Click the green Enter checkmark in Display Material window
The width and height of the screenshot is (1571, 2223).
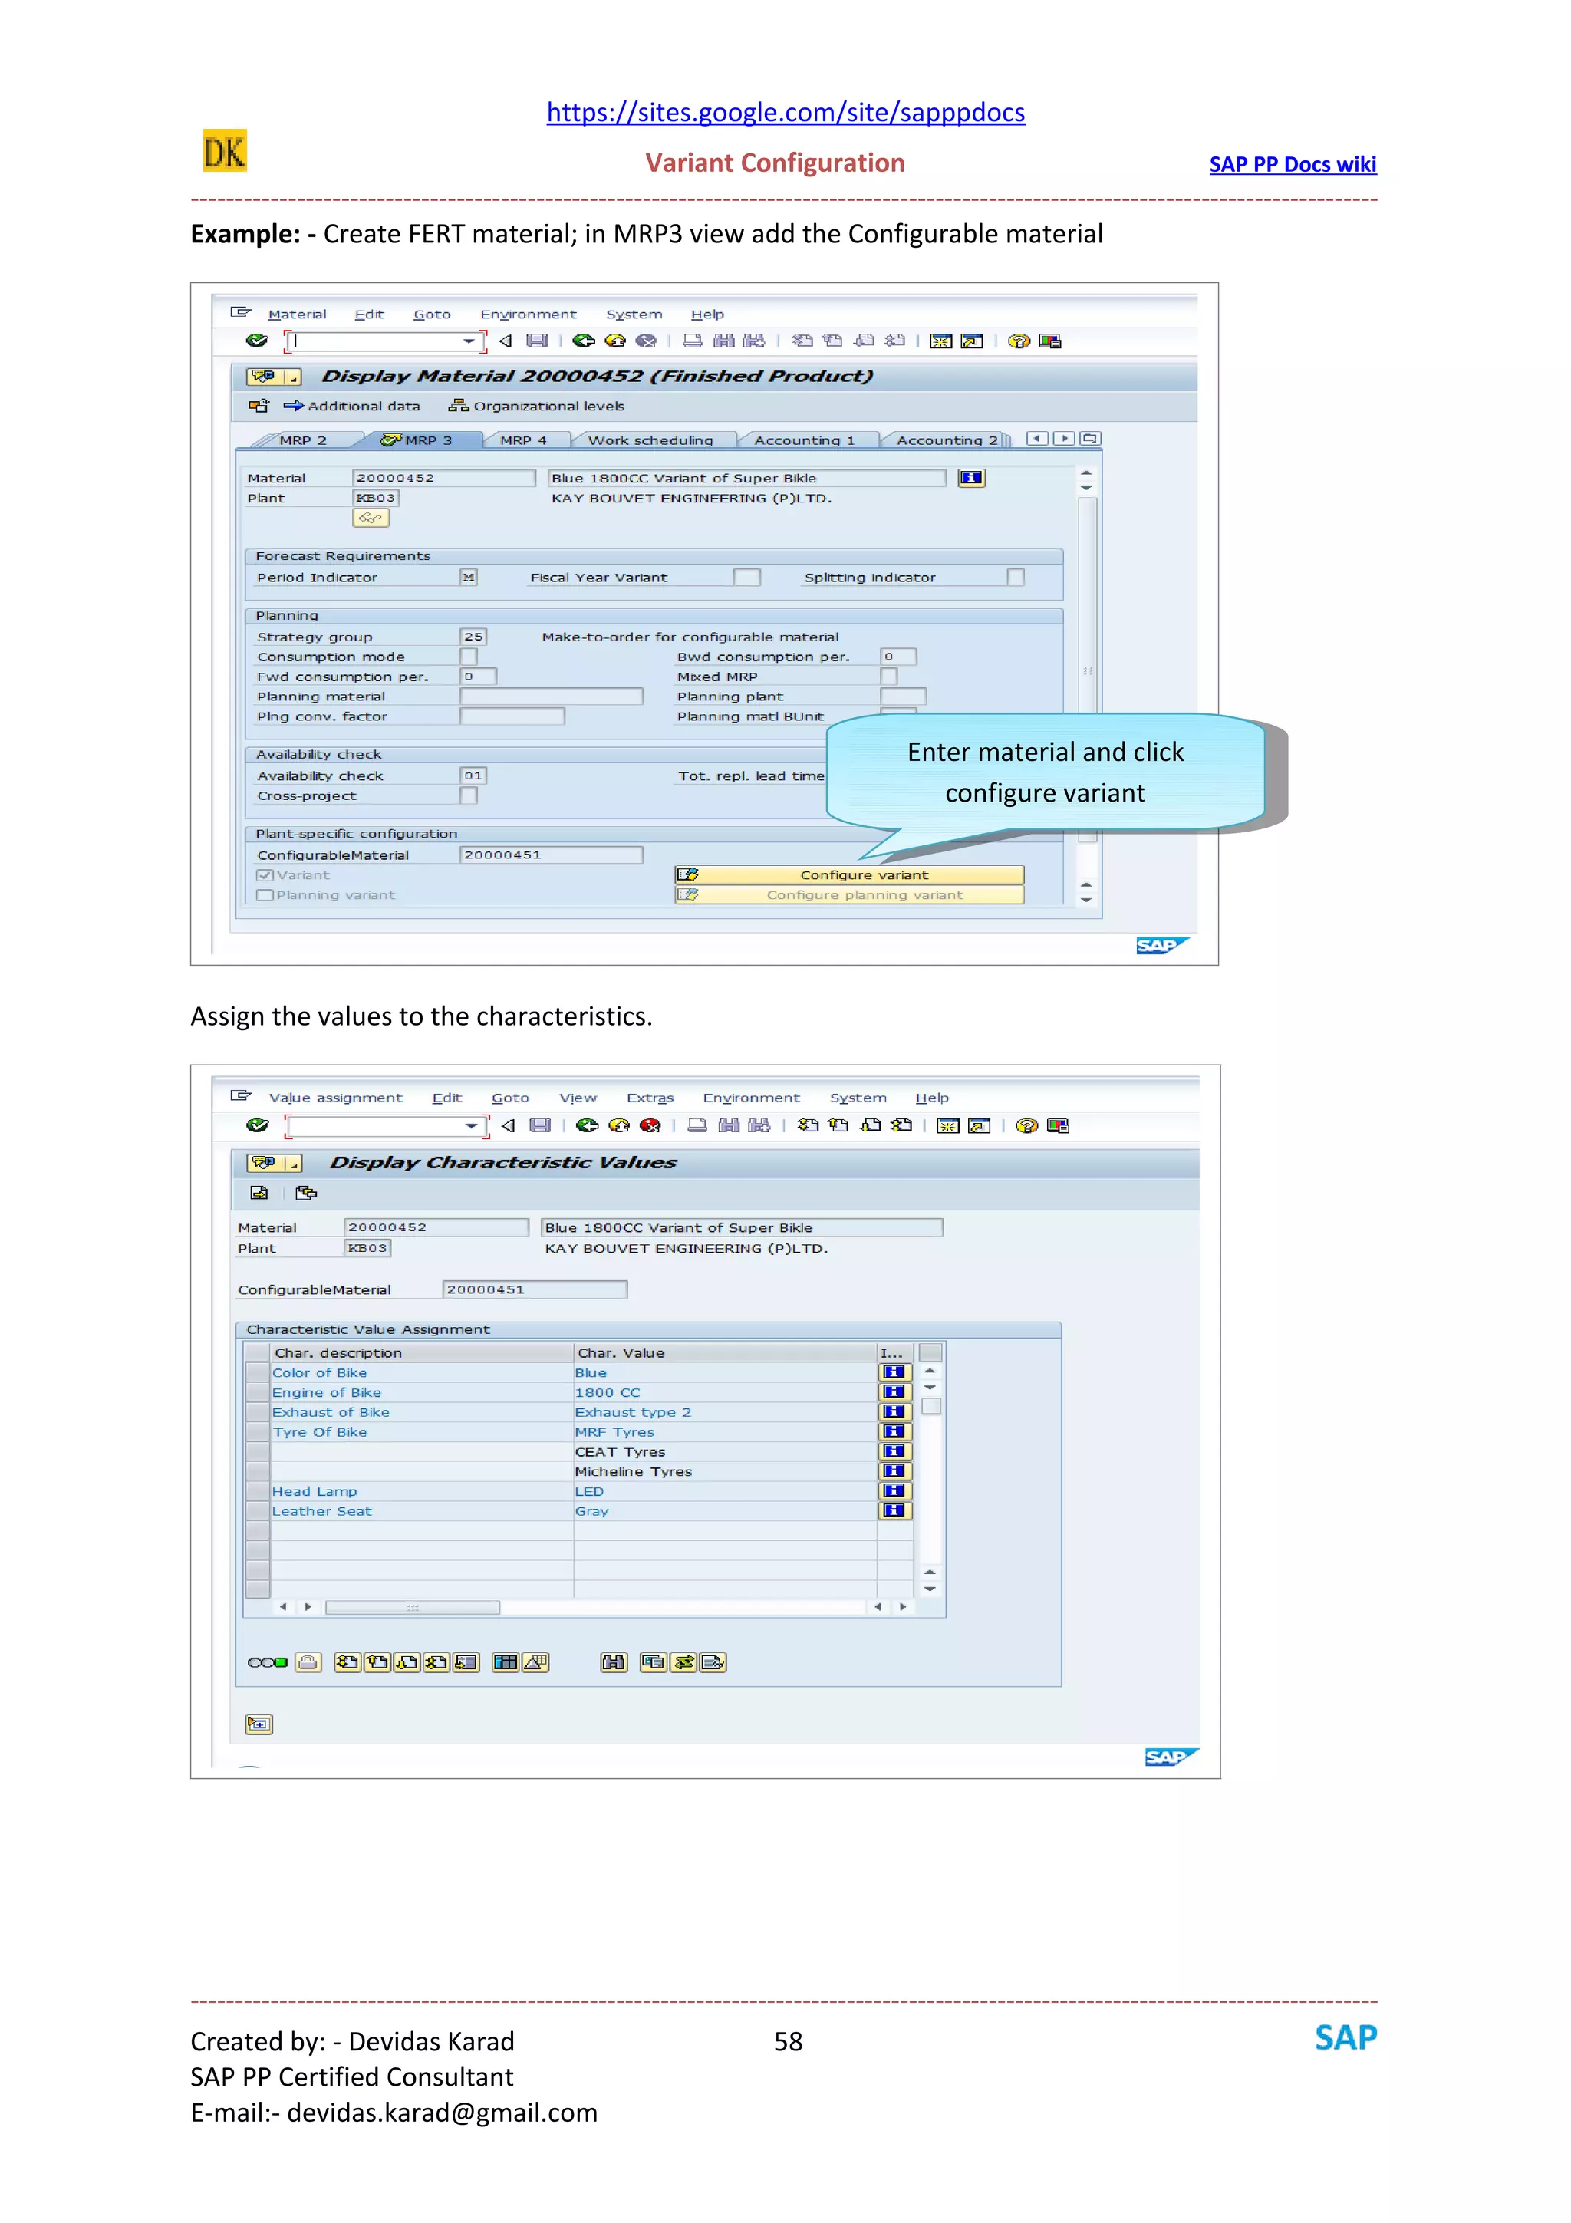pos(256,341)
